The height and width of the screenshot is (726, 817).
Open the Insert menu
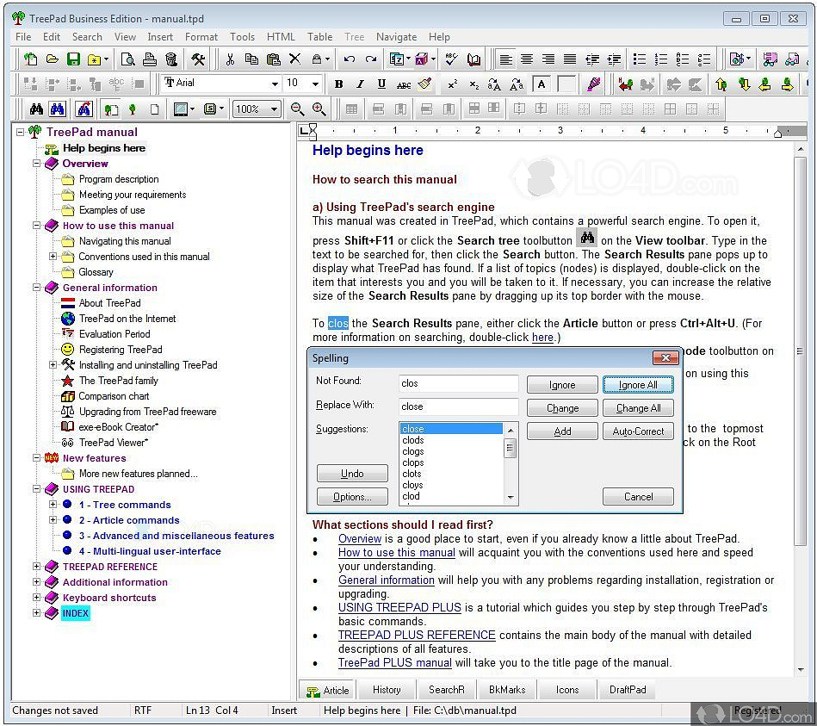(160, 37)
